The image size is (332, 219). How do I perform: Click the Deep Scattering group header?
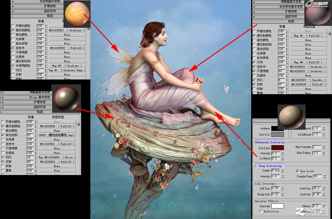click(270, 166)
